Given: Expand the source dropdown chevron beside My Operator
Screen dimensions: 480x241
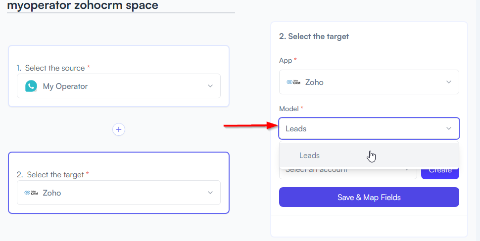Looking at the screenshot, I should 210,86.
